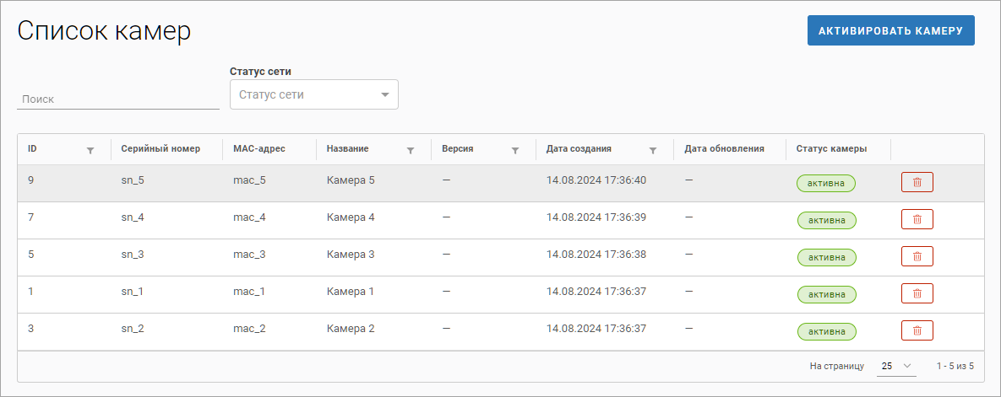Open filter for Версия column
The image size is (1001, 397).
tap(514, 150)
